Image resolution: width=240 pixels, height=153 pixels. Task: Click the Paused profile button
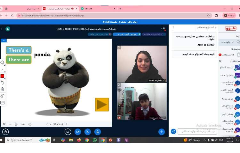[x=229, y=15]
